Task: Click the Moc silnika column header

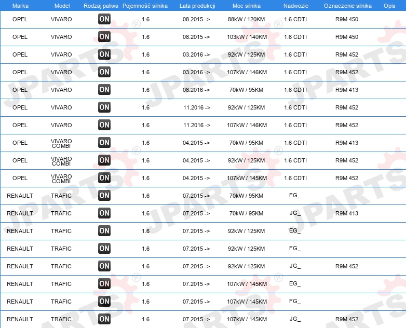Action: tap(247, 6)
